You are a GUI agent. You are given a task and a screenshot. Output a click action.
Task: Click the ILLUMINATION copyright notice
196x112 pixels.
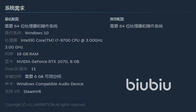45,105
